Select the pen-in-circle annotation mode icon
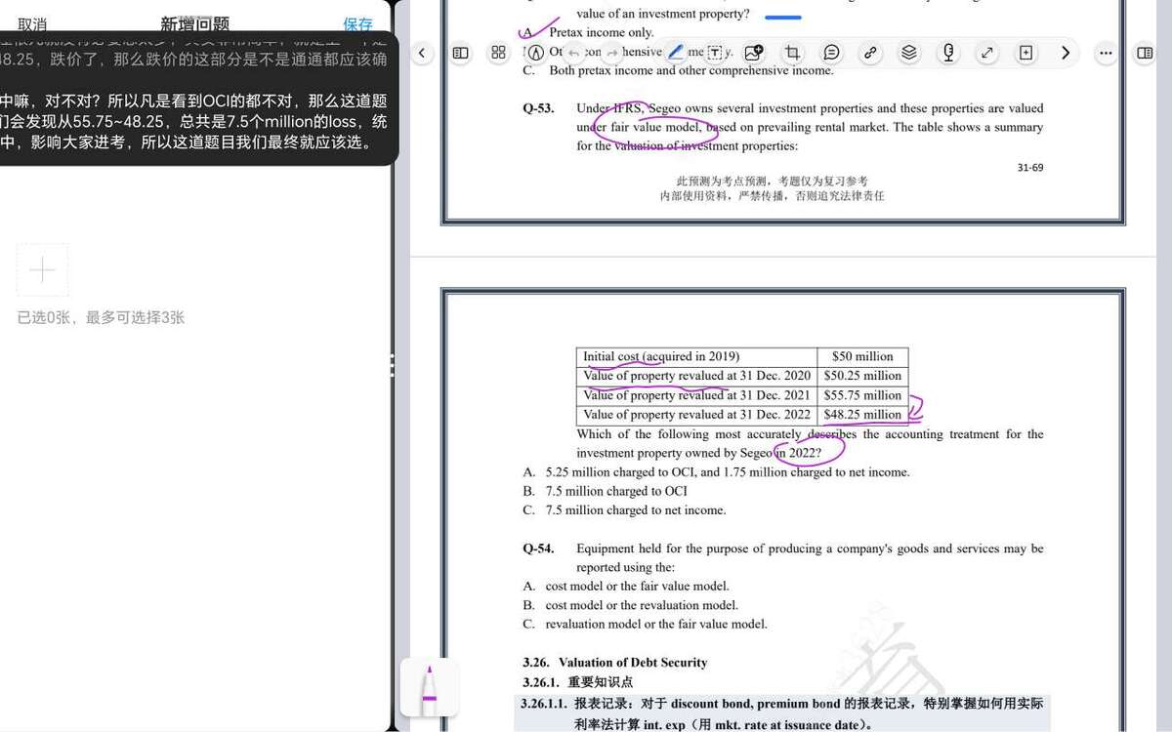1172x732 pixels. pos(535,53)
